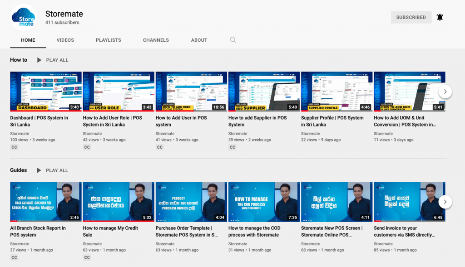Expand Guides row with right chevron
The image size is (465, 267).
445,202
